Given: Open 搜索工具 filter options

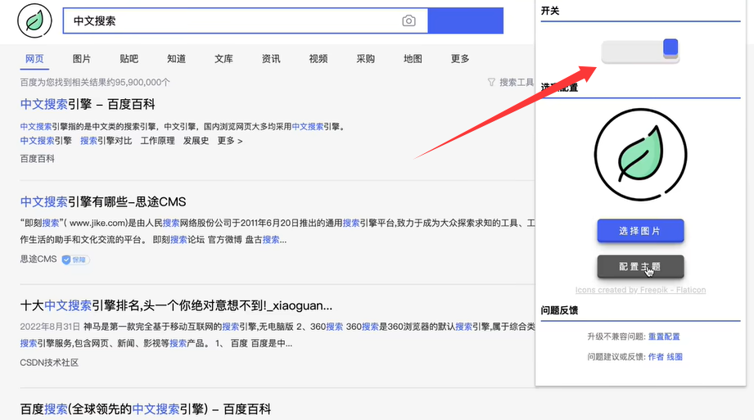Looking at the screenshot, I should tap(517, 82).
